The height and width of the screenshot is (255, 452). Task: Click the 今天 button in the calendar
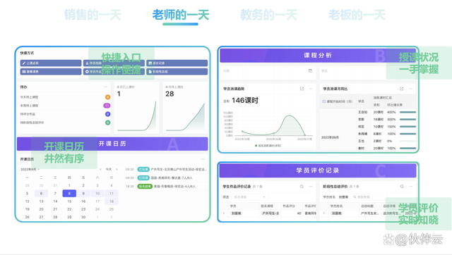(108, 169)
